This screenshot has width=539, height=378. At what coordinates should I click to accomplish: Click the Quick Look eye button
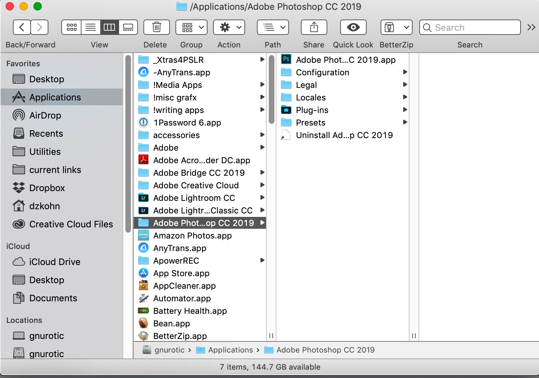(x=353, y=27)
